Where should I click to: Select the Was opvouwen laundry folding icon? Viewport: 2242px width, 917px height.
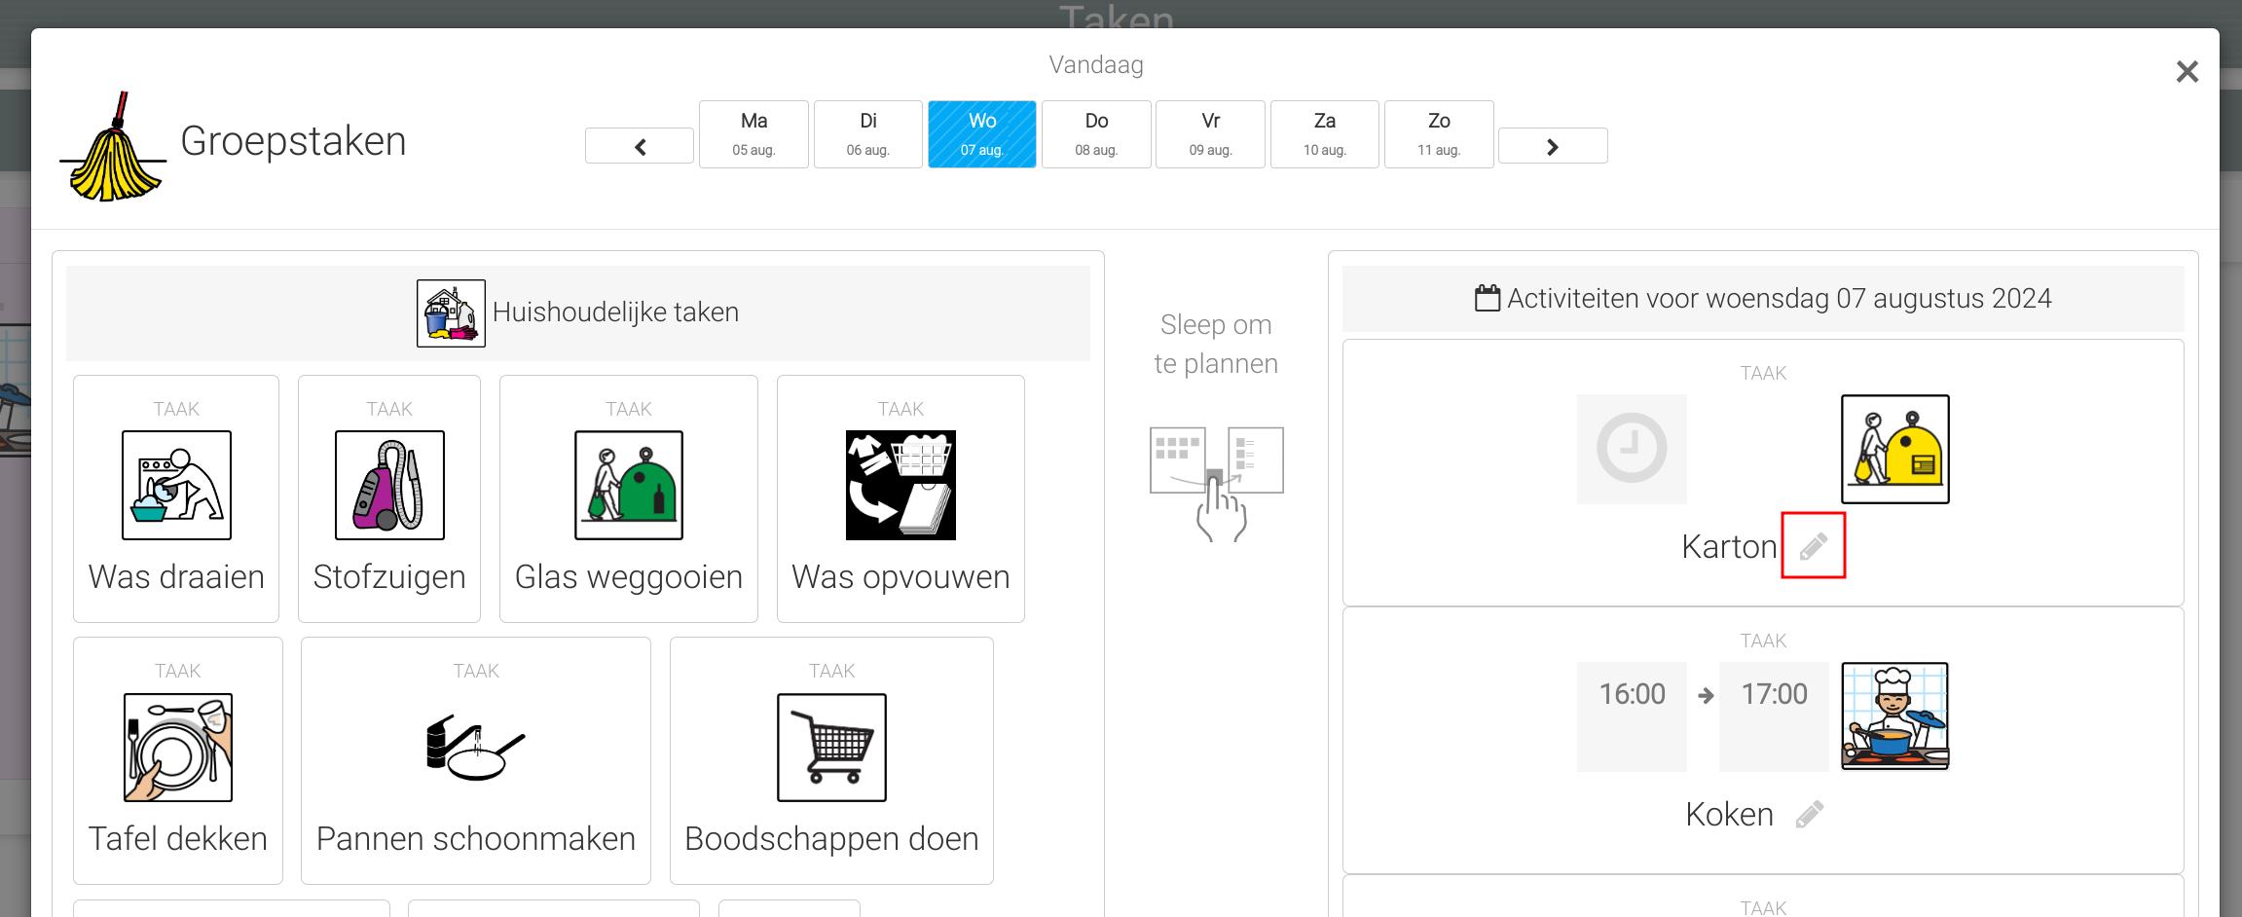pos(900,485)
